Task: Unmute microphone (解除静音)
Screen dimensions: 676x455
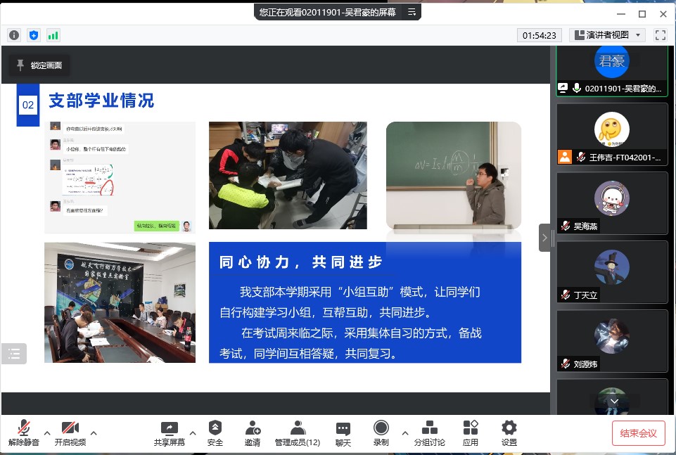Action: coord(24,433)
